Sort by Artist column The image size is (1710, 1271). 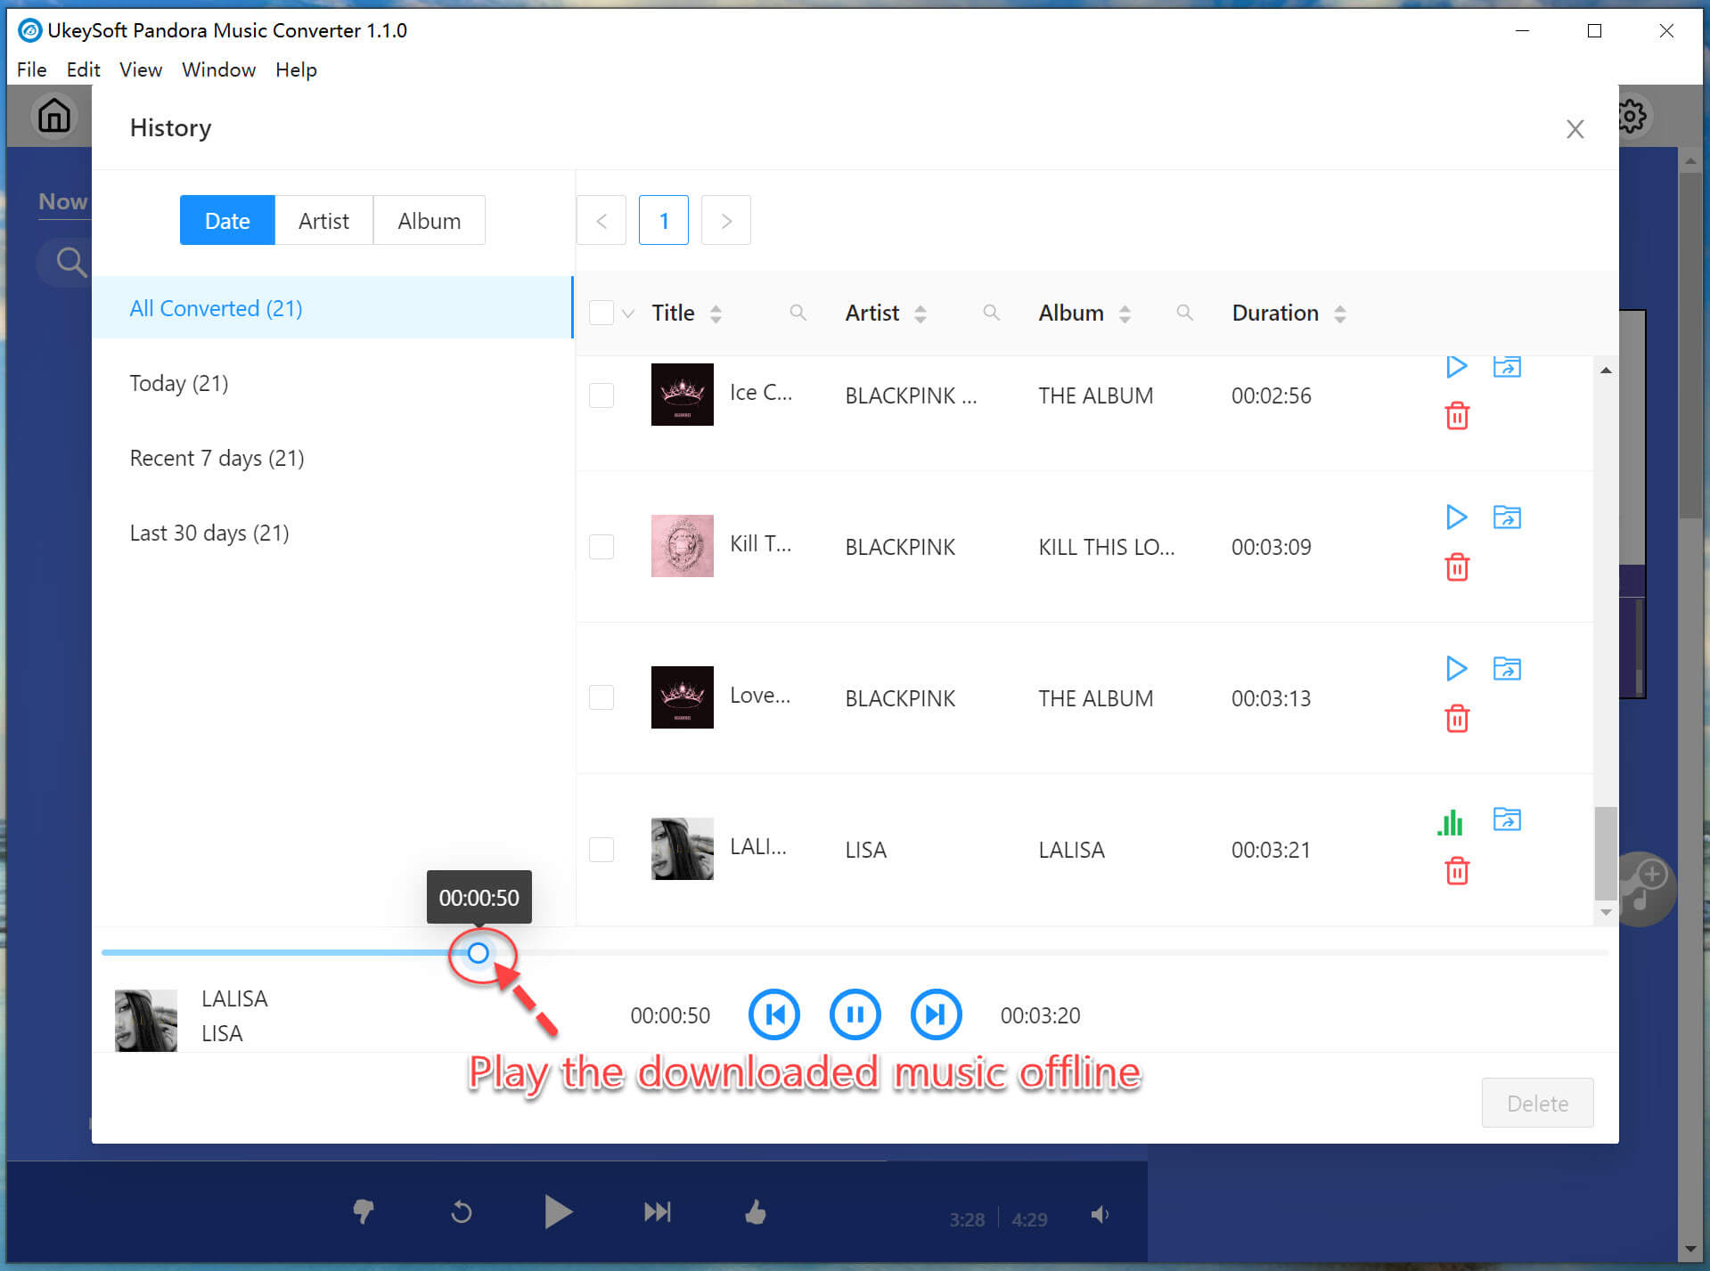[x=920, y=314]
